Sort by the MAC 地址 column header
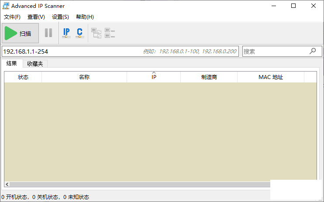The image size is (324, 202). (271, 77)
